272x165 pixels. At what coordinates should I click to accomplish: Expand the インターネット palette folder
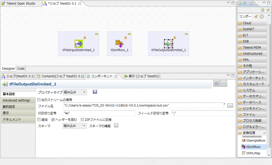[252, 78]
